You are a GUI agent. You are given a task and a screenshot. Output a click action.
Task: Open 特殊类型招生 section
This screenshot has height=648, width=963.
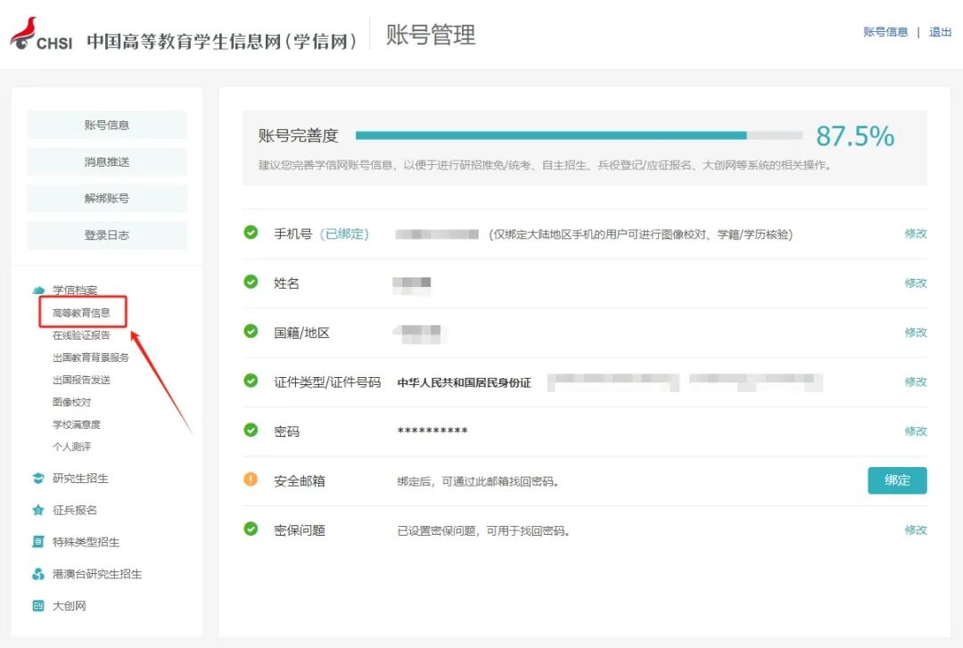[86, 542]
